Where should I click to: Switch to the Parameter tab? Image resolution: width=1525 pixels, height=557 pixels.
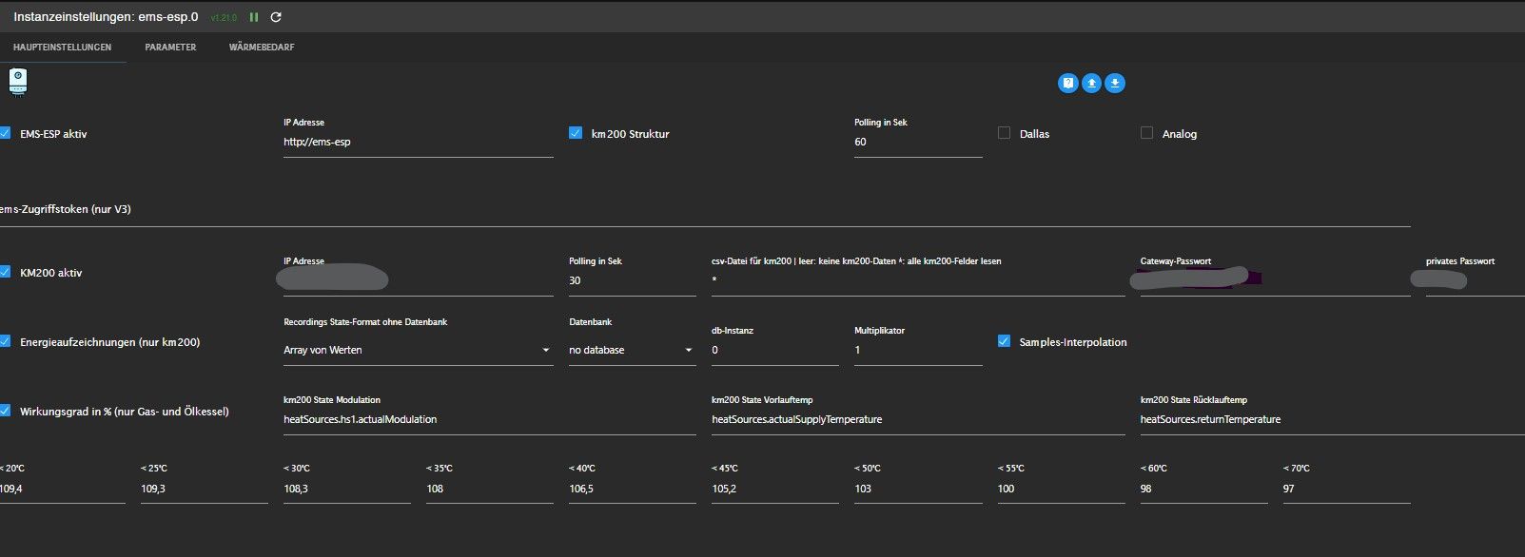click(x=170, y=48)
